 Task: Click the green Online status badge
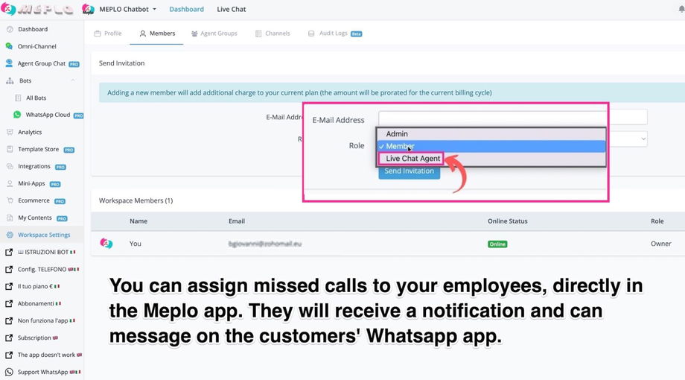pos(497,244)
